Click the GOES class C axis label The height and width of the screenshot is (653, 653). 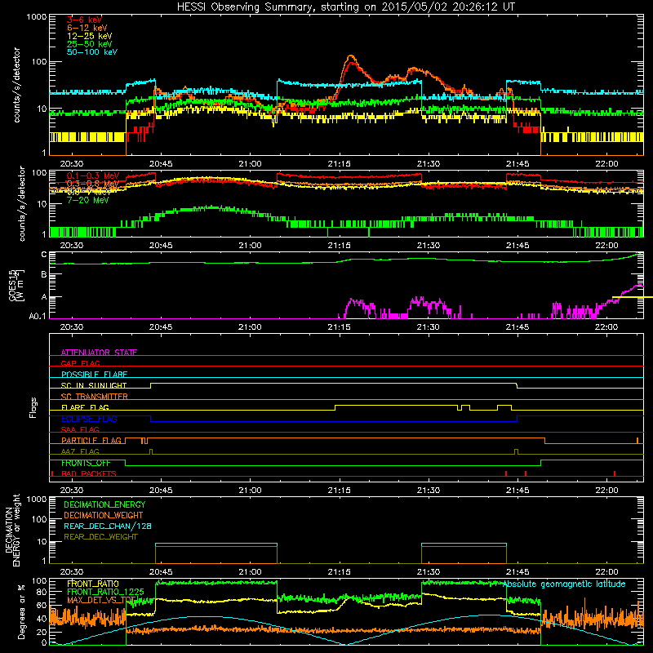coord(44,255)
